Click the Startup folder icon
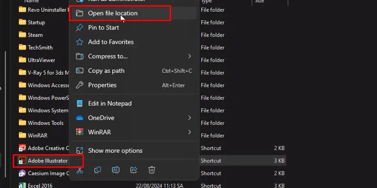Screen dimensions: 377x188 [x=22, y=22]
